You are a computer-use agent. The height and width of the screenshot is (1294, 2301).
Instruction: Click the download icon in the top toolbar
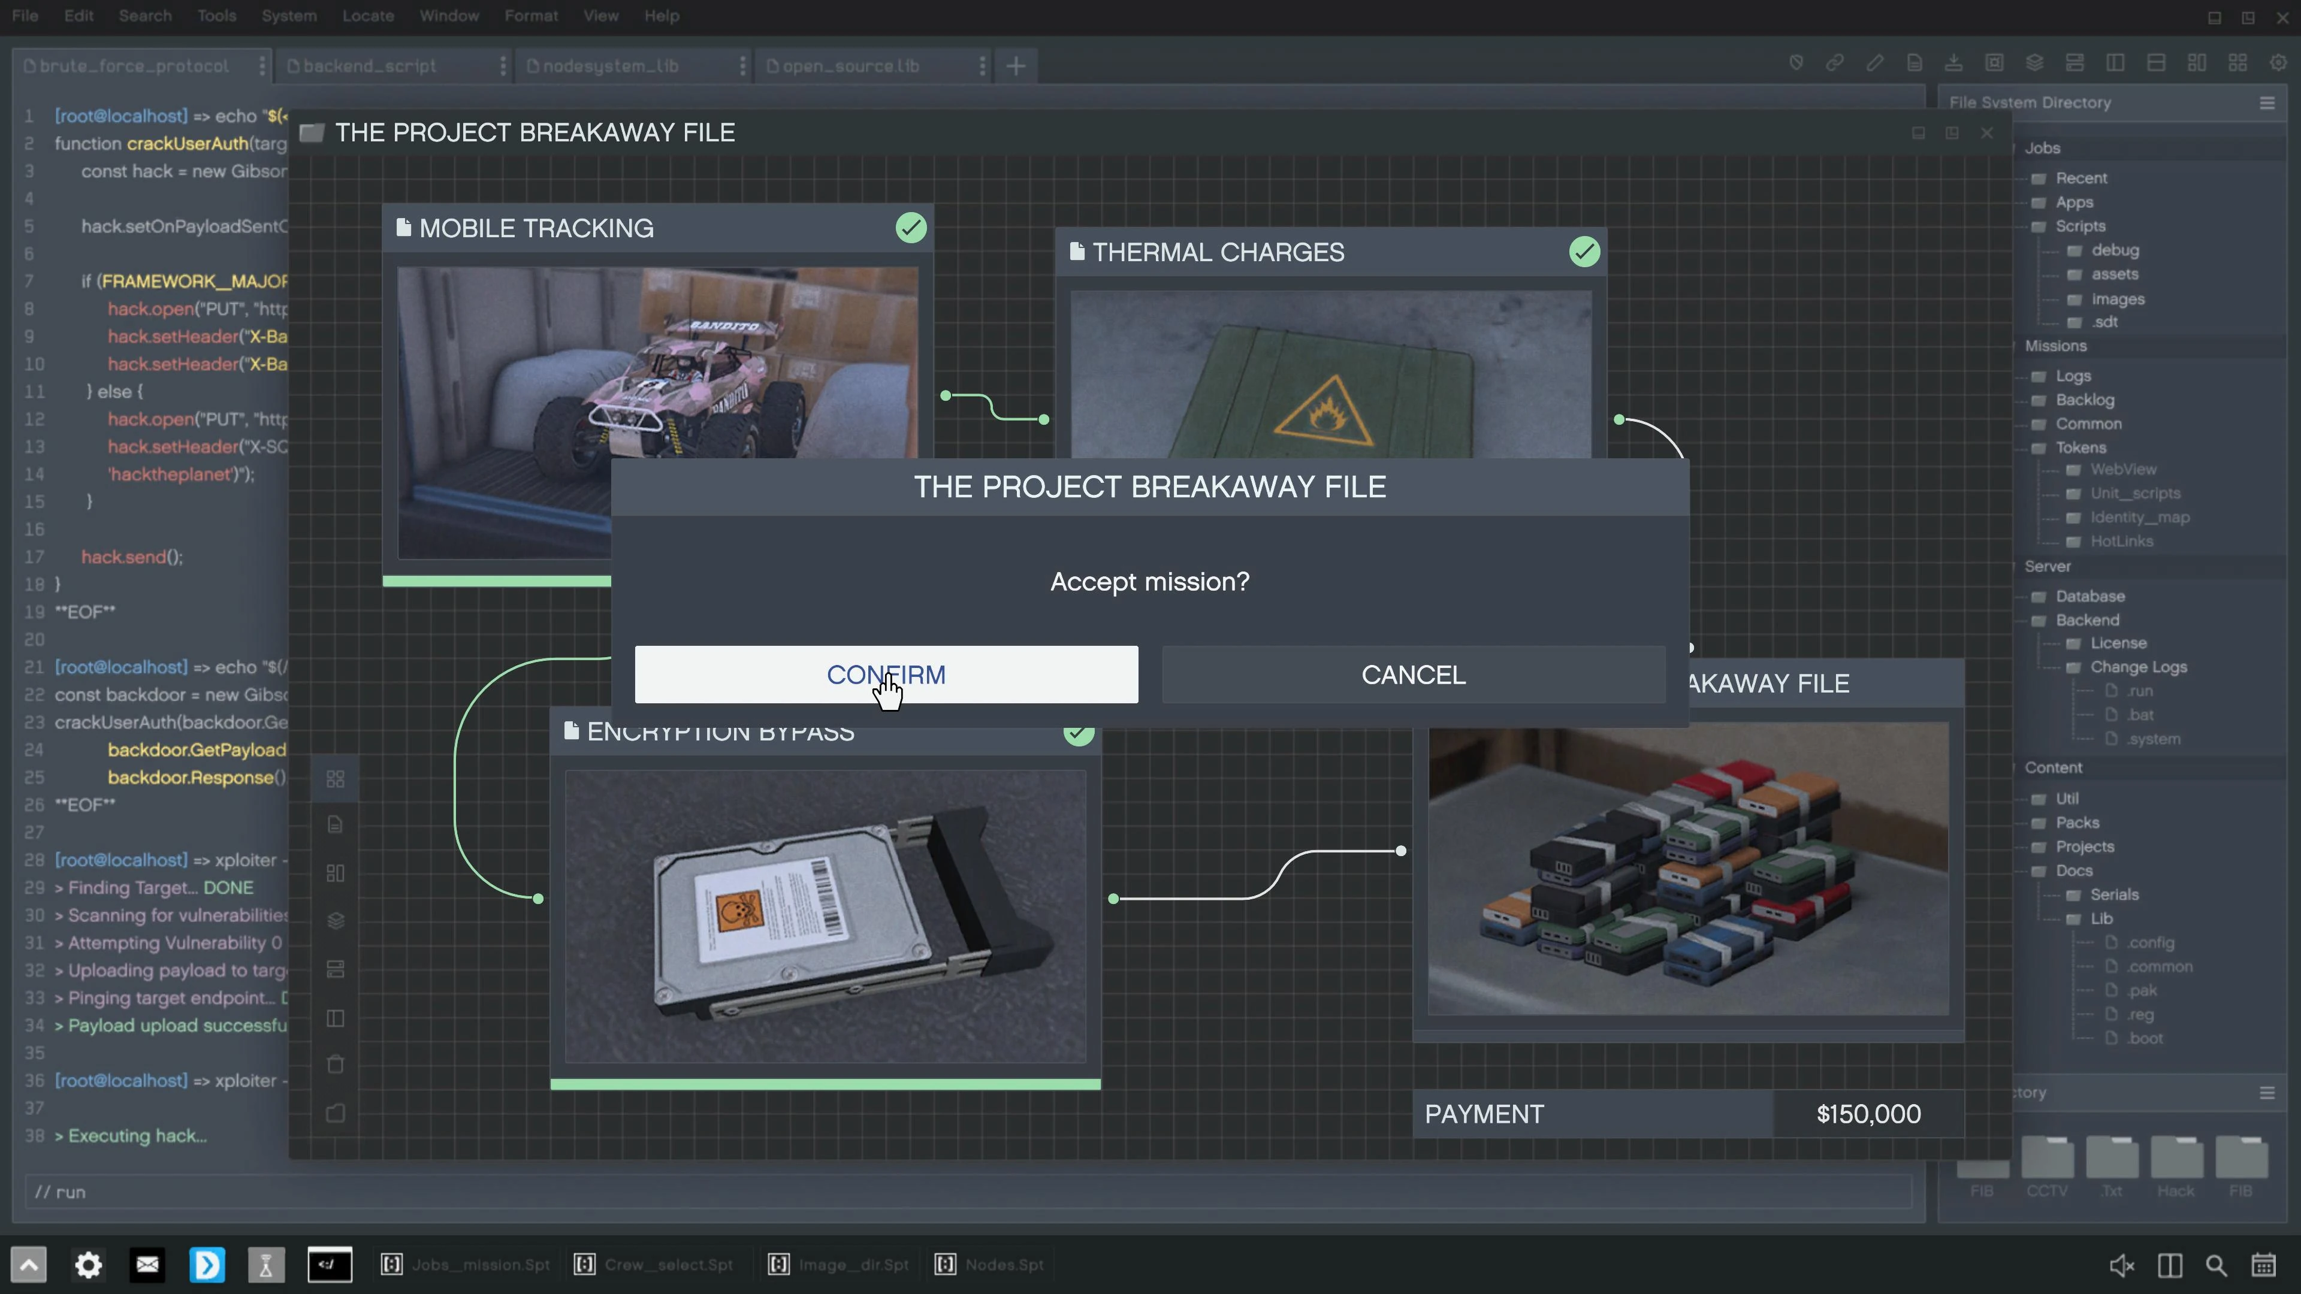click(x=1953, y=62)
